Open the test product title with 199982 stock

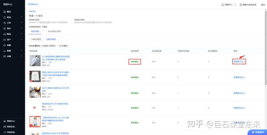(x=55, y=104)
